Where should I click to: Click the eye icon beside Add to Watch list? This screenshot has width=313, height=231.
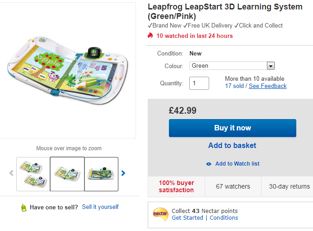click(x=209, y=164)
